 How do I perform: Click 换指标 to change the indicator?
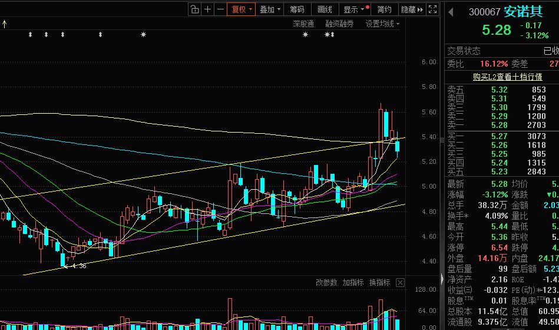pyautogui.click(x=380, y=282)
